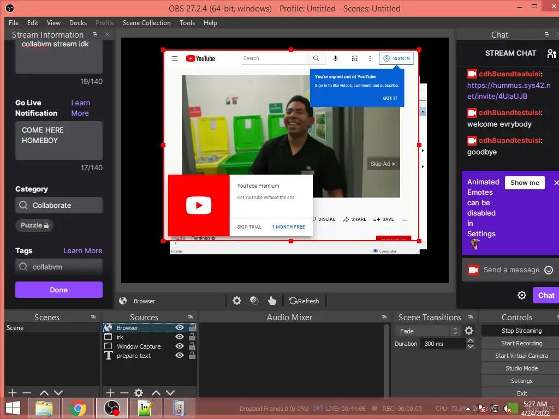The height and width of the screenshot is (419, 559).
Task: Add a new source with plus icon
Action: 110,393
